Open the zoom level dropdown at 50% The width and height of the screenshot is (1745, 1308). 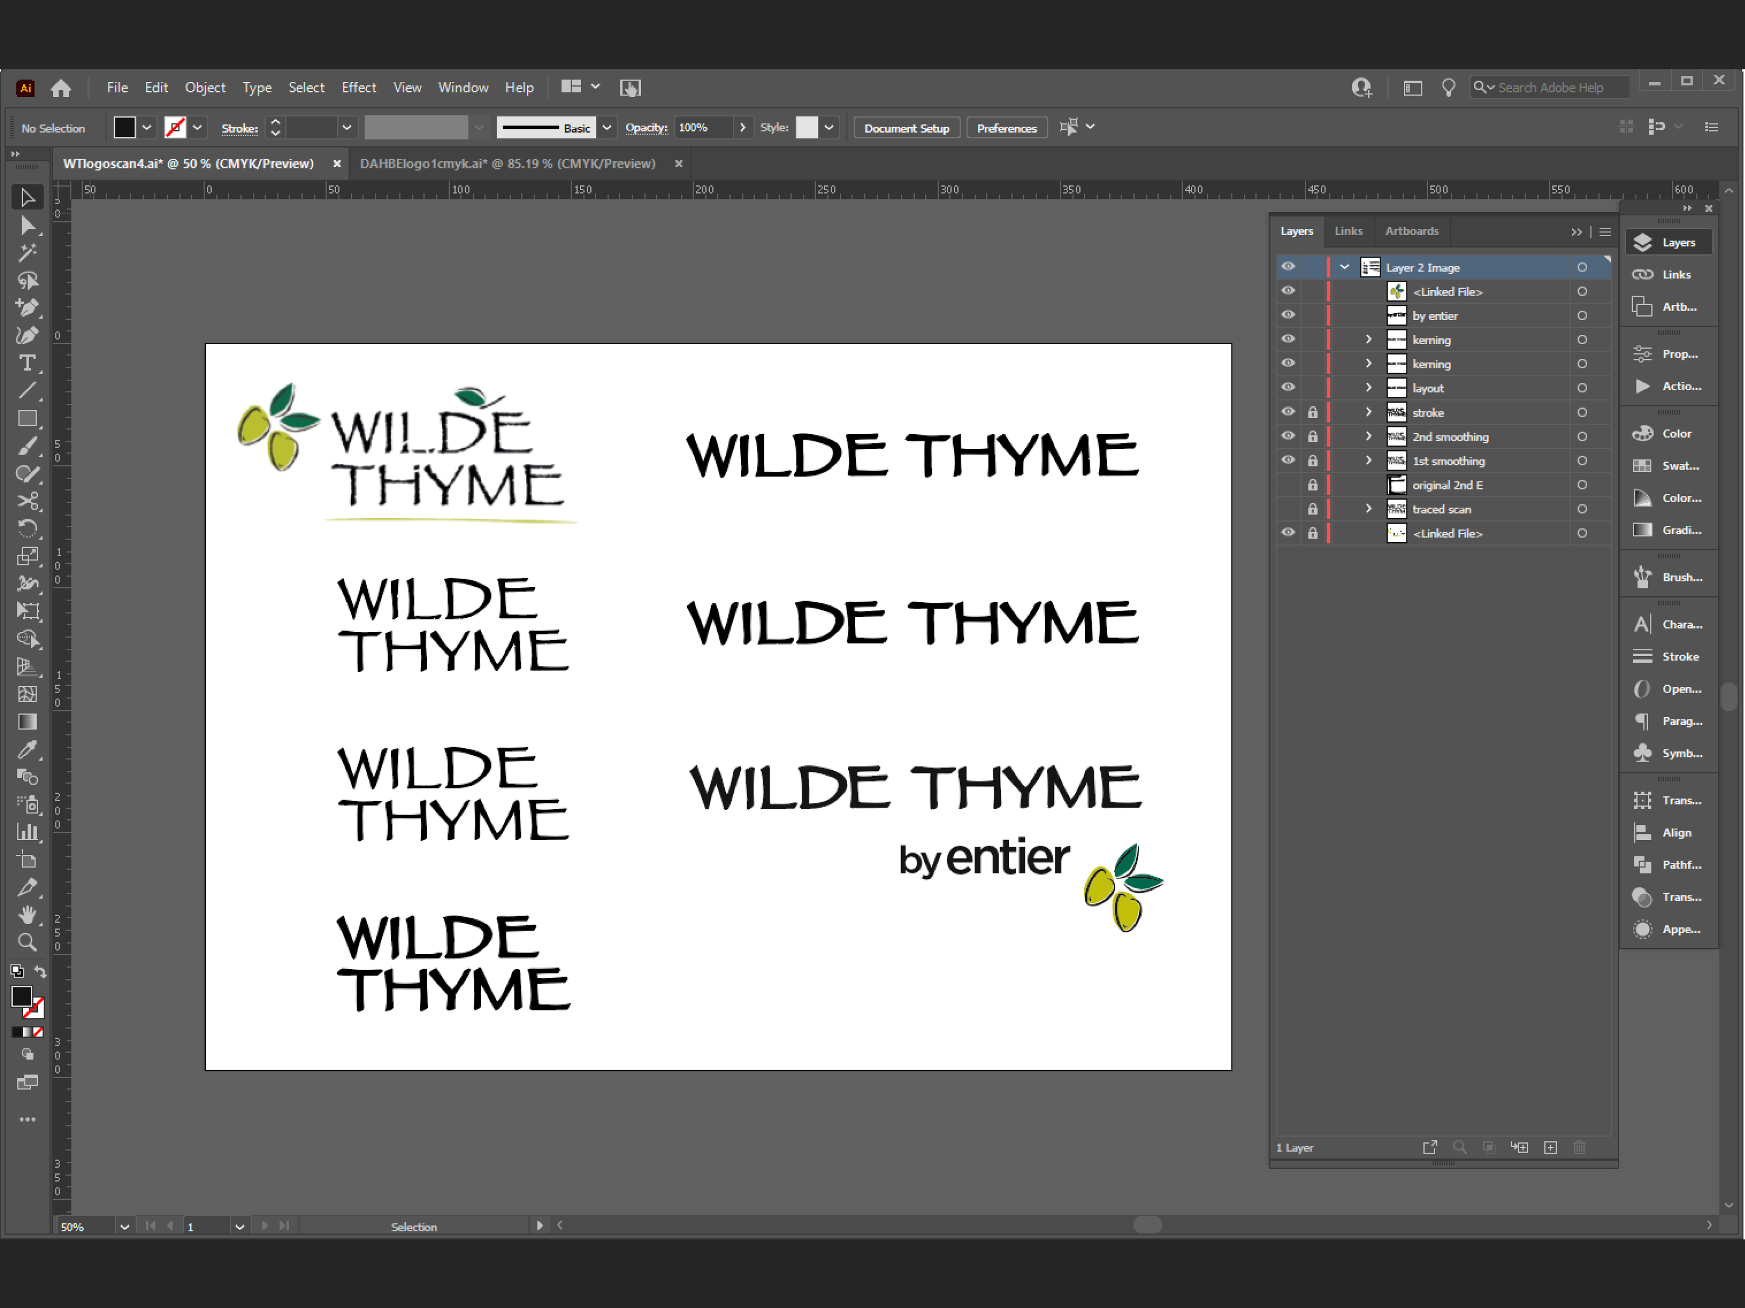(124, 1227)
